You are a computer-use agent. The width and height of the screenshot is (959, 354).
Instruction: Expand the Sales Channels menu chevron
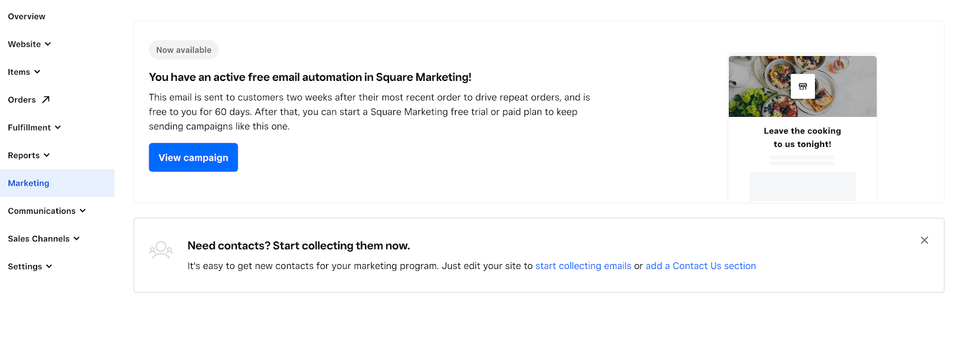click(77, 238)
